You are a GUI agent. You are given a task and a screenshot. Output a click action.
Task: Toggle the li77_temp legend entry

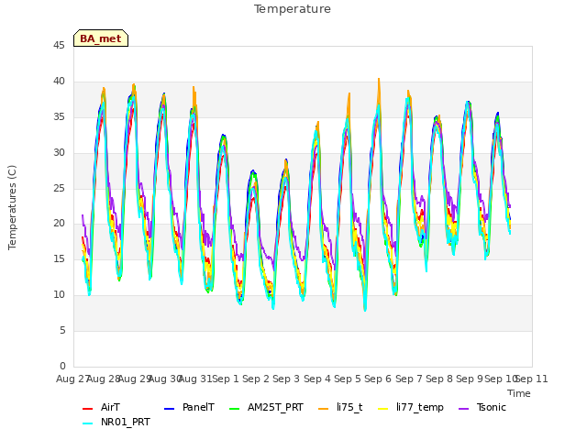(411, 407)
